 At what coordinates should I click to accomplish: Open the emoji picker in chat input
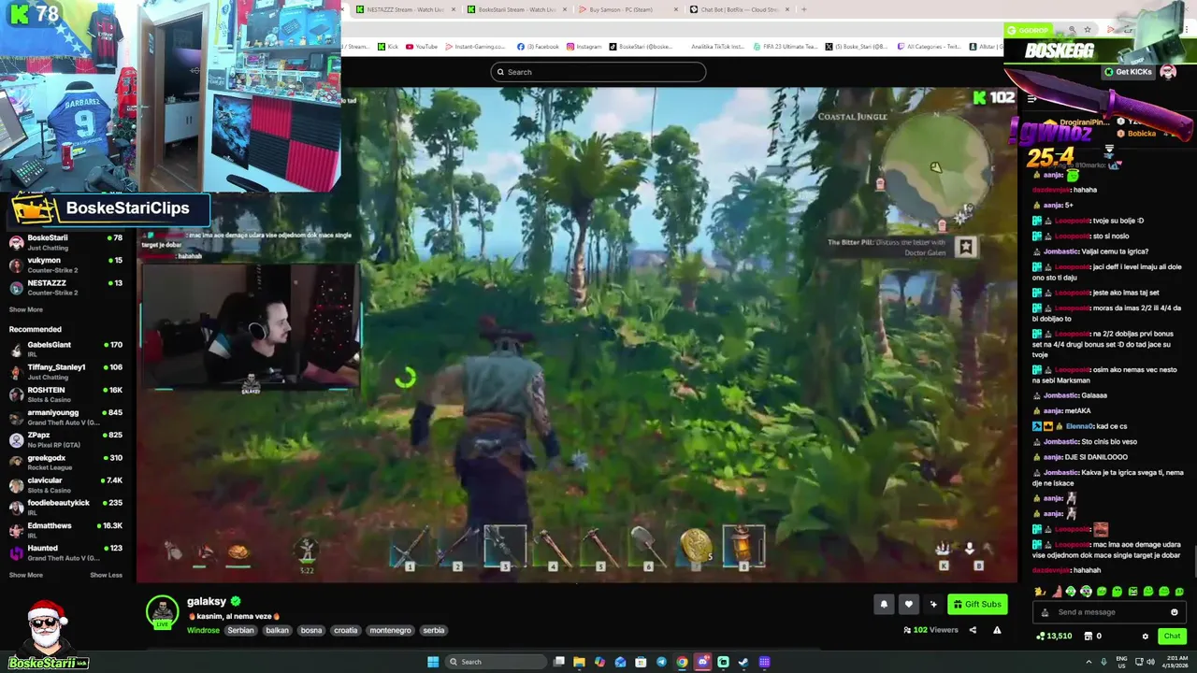click(x=1175, y=612)
